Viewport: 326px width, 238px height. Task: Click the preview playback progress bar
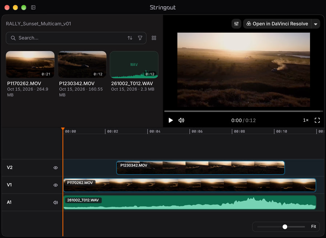[244, 111]
